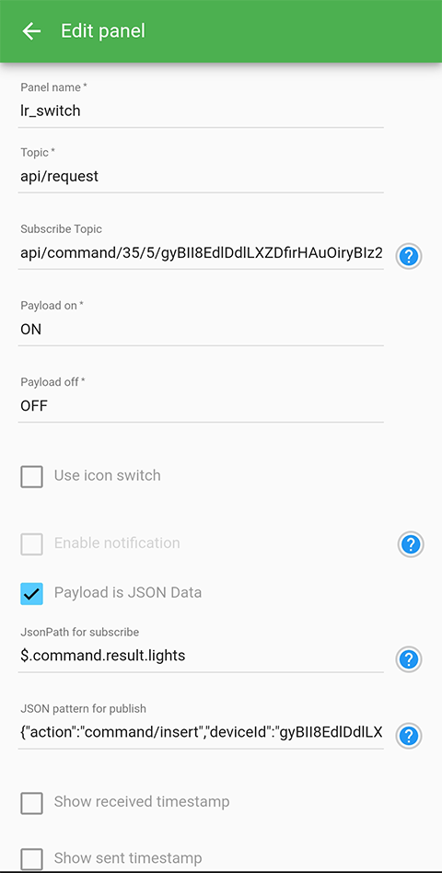Open help for Subscribe Topic
The width and height of the screenshot is (442, 873).
(x=409, y=256)
